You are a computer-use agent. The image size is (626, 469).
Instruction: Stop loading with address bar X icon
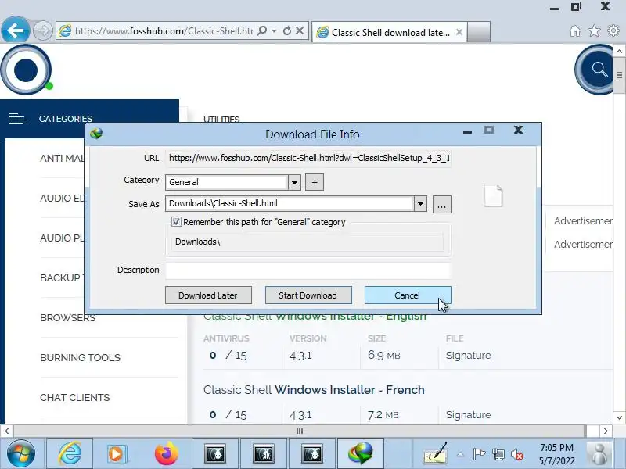tap(300, 30)
